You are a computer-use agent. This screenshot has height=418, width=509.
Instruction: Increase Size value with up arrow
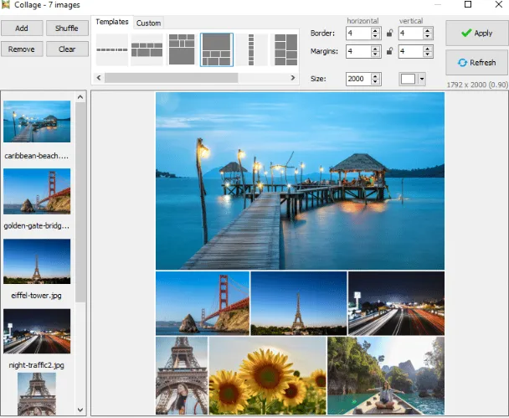tap(375, 76)
